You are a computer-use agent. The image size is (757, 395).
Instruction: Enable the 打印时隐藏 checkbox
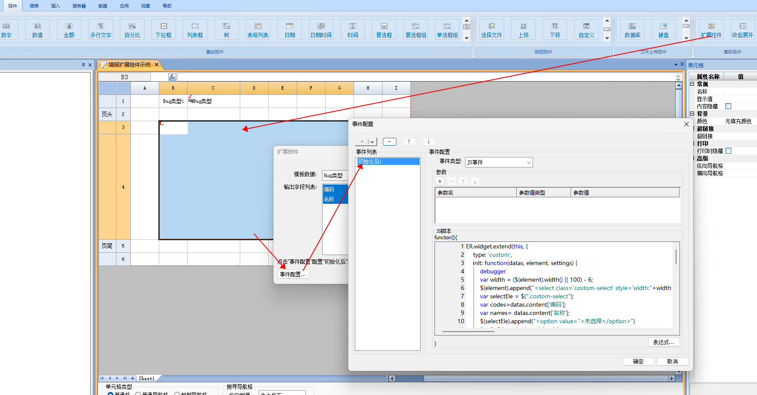pos(729,151)
